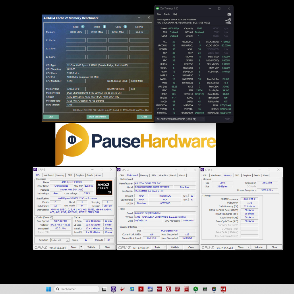Open the ZenTimings Help menu
Viewport: 294px width, 294px height.
(x=175, y=14)
